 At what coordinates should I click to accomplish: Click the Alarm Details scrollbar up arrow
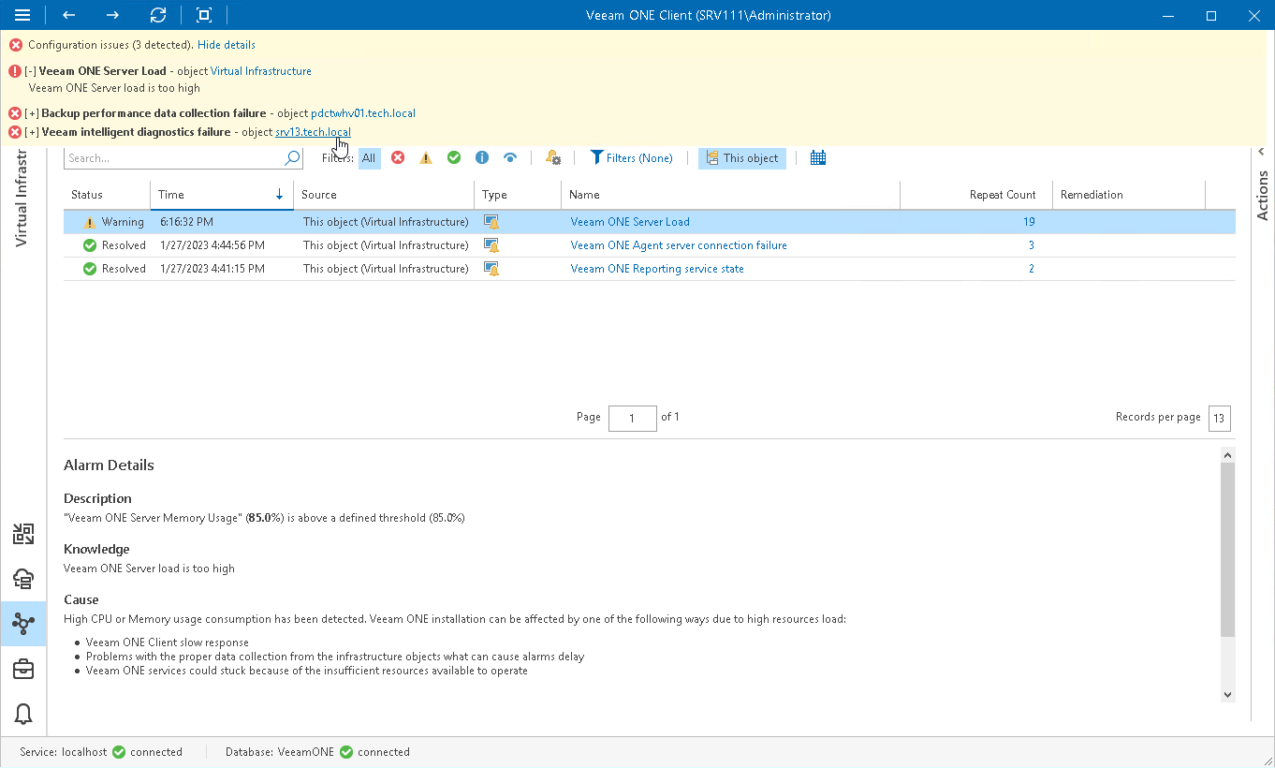coord(1228,454)
